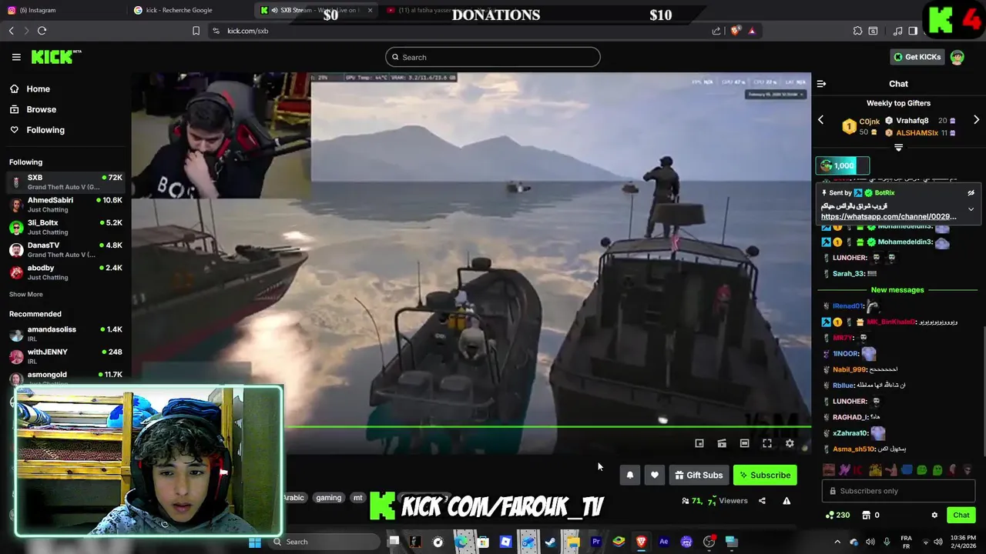Image resolution: width=986 pixels, height=554 pixels.
Task: Click the video progress bar
Action: pos(547,426)
